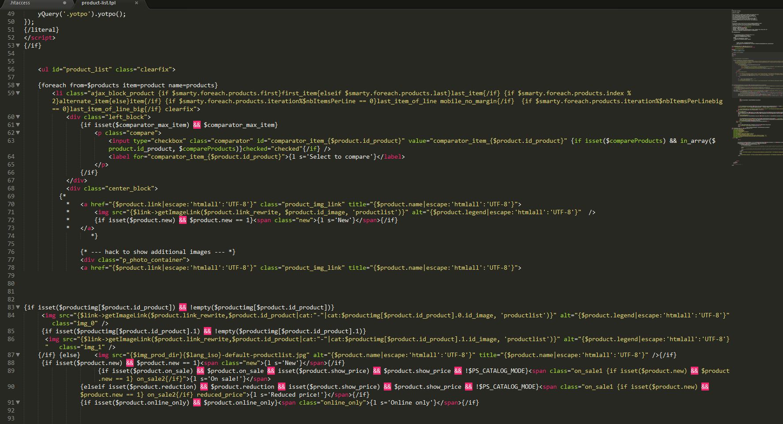Click the class="p_photo_container" attribute
The height and width of the screenshot is (424, 783).
[142, 260]
